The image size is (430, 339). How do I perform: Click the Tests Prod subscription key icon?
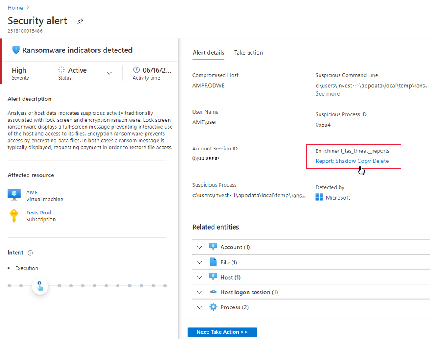click(14, 216)
